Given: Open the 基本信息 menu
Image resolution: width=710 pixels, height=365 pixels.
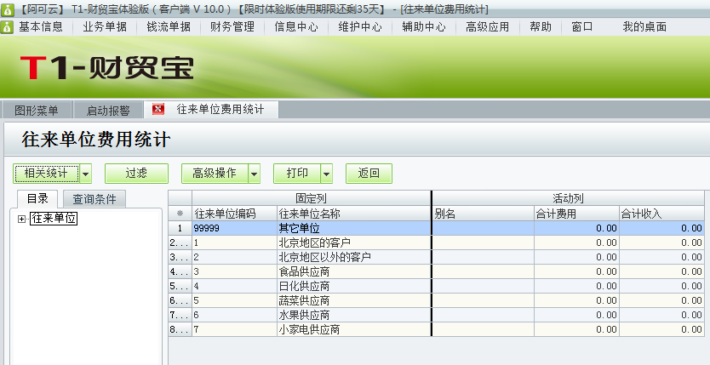Looking at the screenshot, I should (41, 27).
